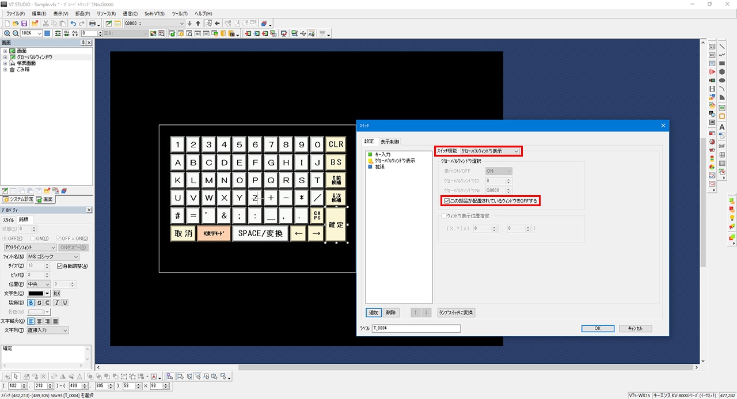737x399 pixels.
Task: Click the Save floppy disk icon
Action: tap(24, 24)
